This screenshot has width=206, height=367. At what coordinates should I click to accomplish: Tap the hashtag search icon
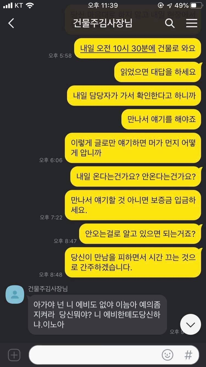point(188,355)
